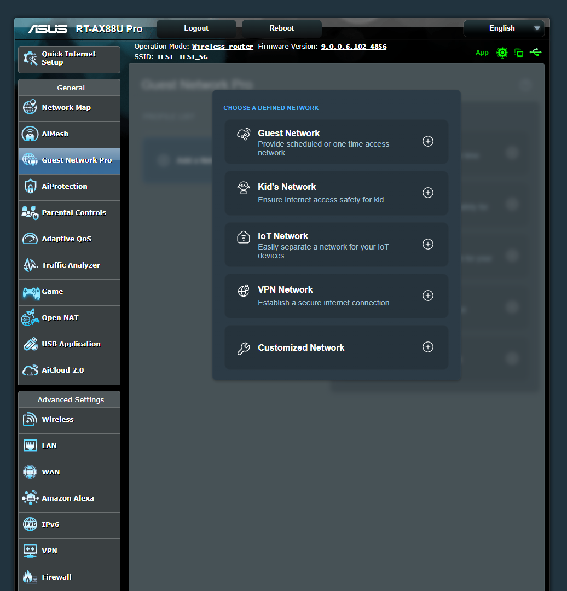The width and height of the screenshot is (567, 591).
Task: Select the Kid's Network card title
Action: click(x=287, y=187)
